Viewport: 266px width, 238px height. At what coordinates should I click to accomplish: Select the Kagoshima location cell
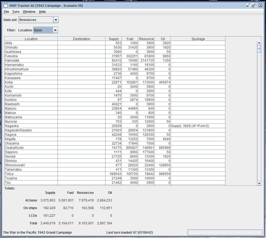[x=31, y=74]
